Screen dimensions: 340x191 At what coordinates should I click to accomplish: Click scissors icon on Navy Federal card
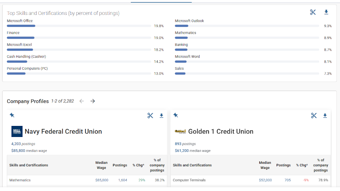150,115
